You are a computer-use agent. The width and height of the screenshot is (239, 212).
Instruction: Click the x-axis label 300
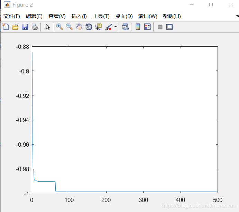[143, 200]
